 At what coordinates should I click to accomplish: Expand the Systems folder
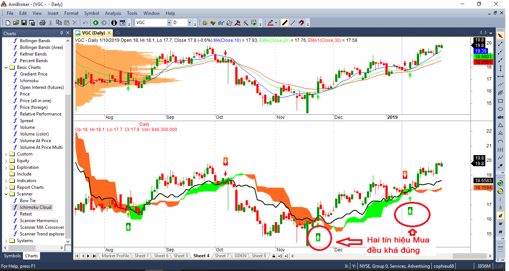pos(6,241)
